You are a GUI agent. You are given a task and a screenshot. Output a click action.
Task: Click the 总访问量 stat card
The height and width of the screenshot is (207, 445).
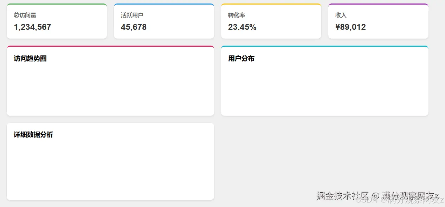click(56, 21)
